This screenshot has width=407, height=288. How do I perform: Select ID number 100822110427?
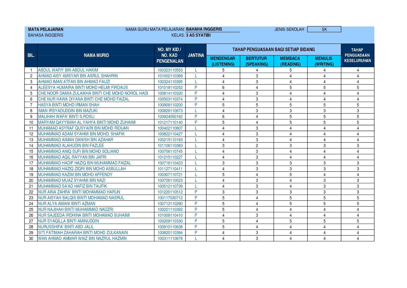(170, 134)
